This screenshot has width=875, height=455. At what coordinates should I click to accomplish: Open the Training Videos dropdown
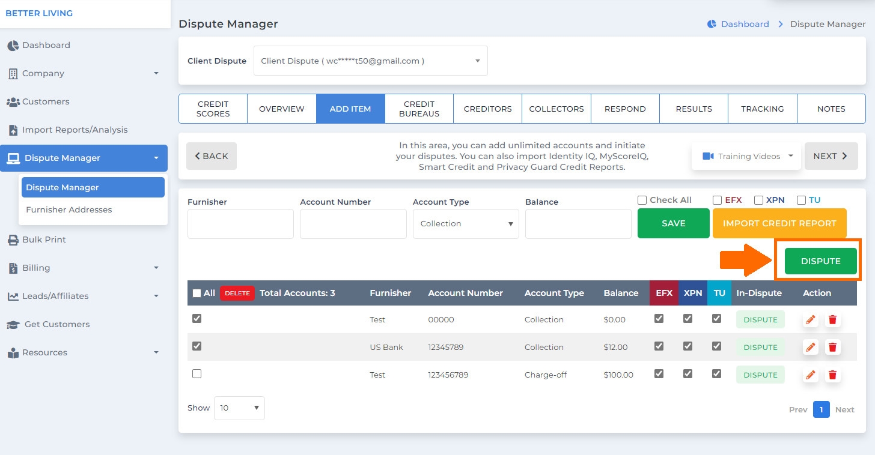[x=746, y=156]
